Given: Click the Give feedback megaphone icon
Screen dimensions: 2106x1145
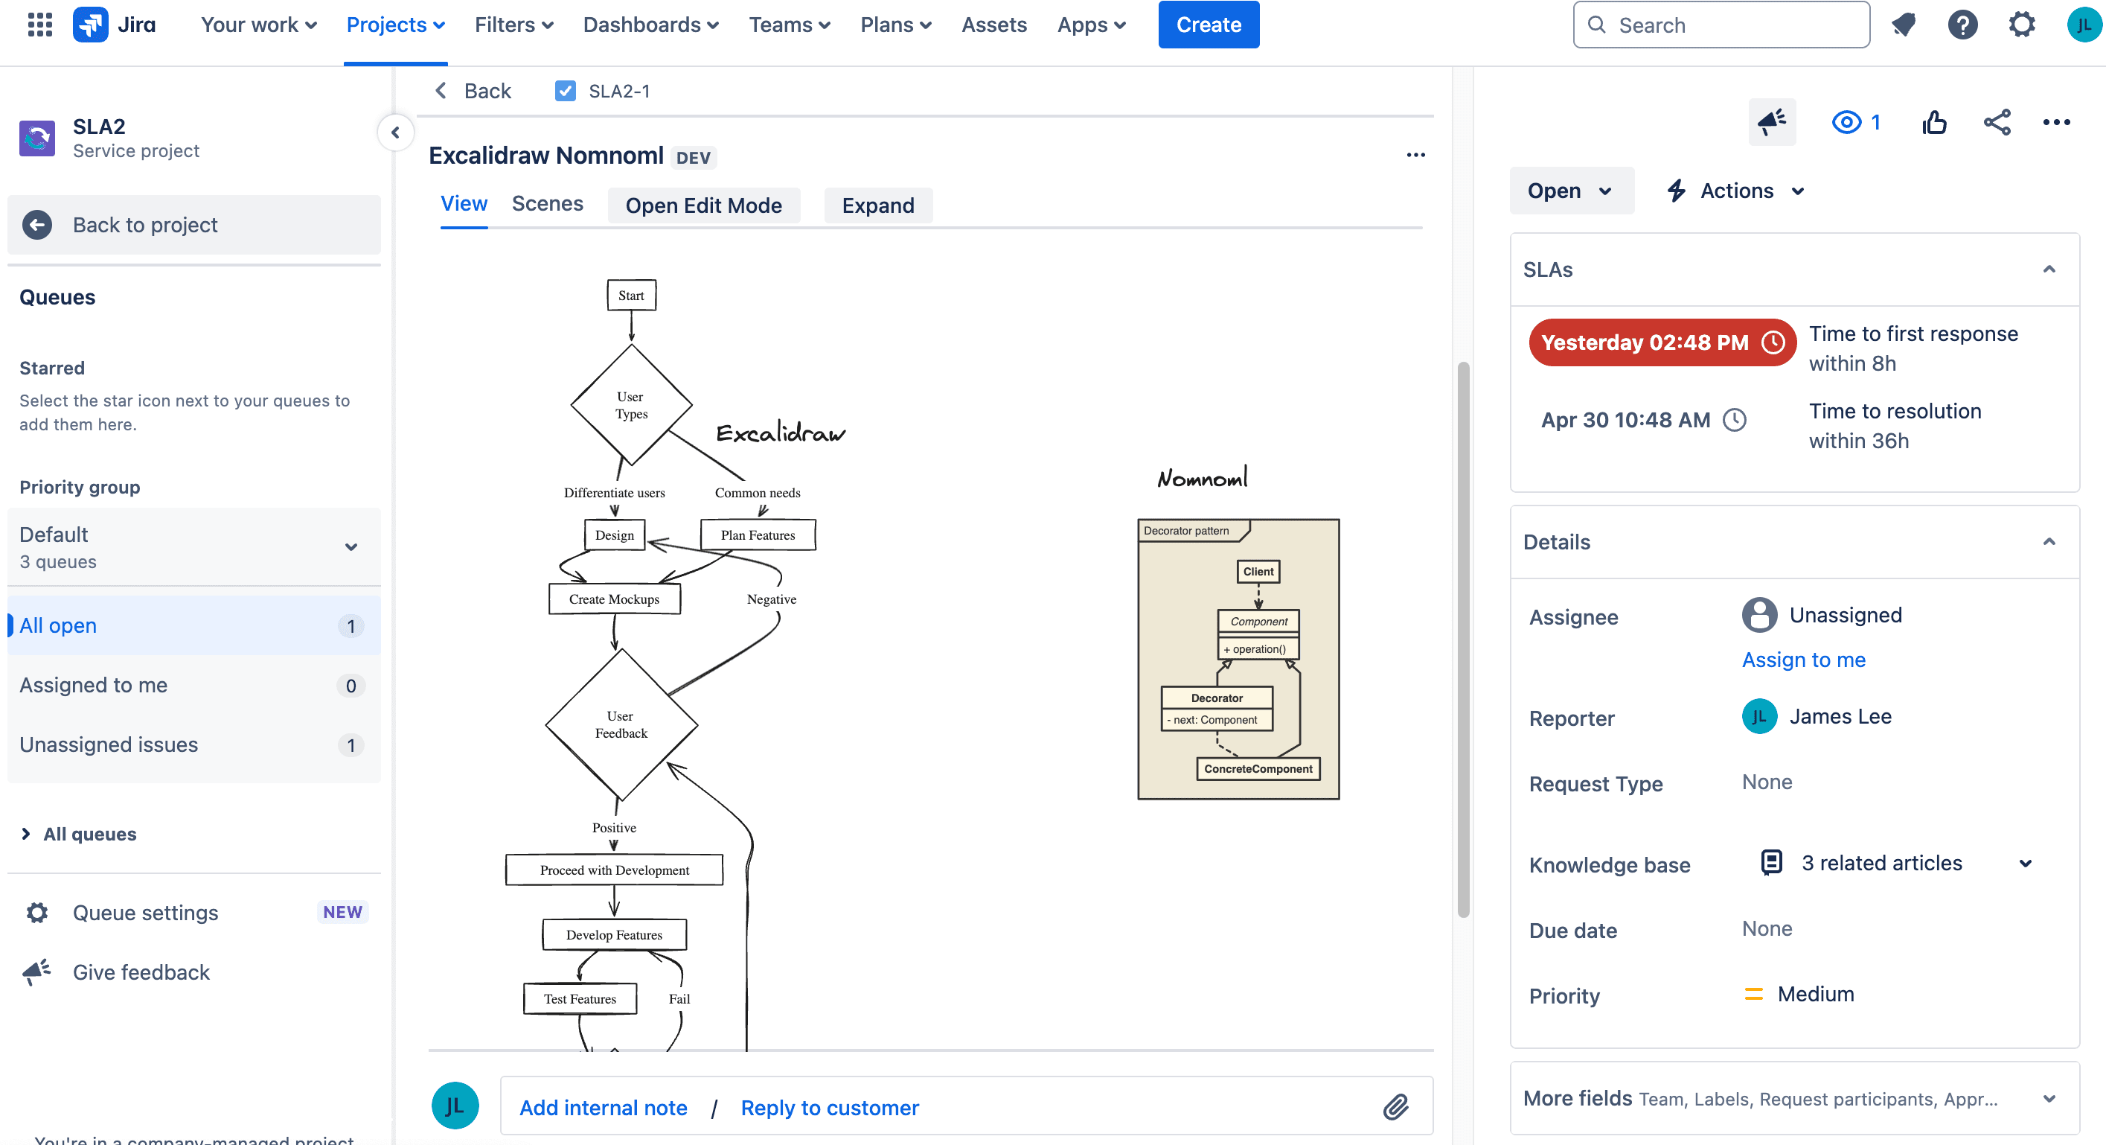Looking at the screenshot, I should (x=36, y=972).
